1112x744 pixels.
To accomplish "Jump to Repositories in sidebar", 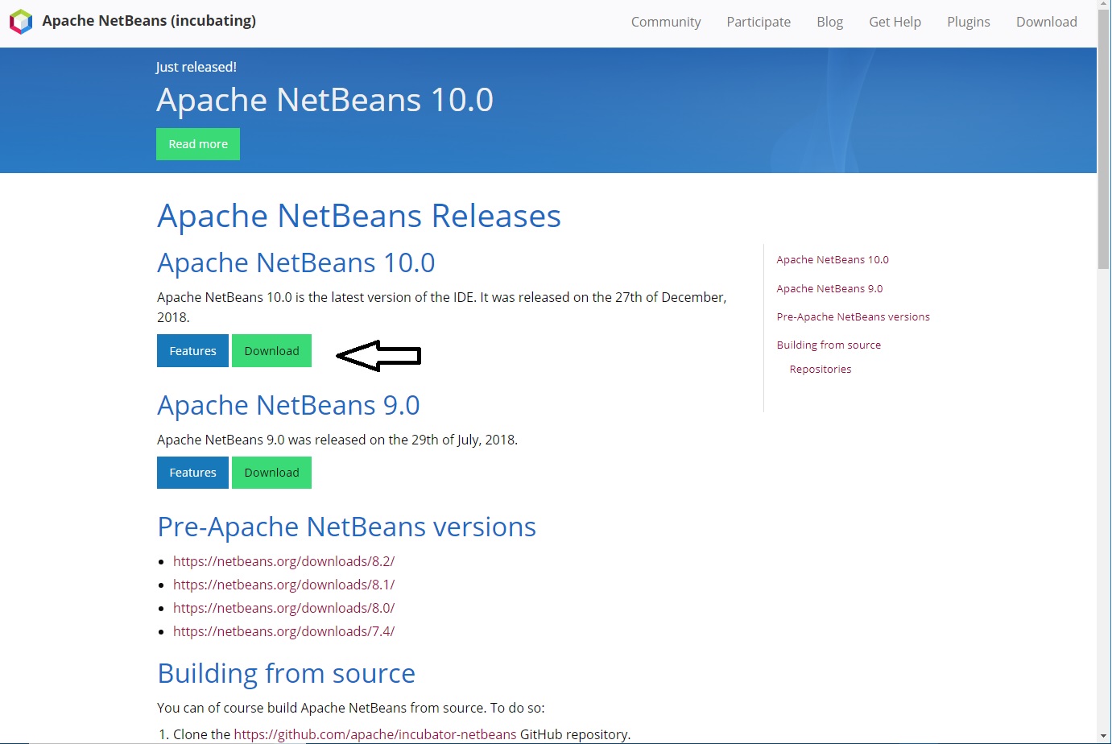I will 821,370.
